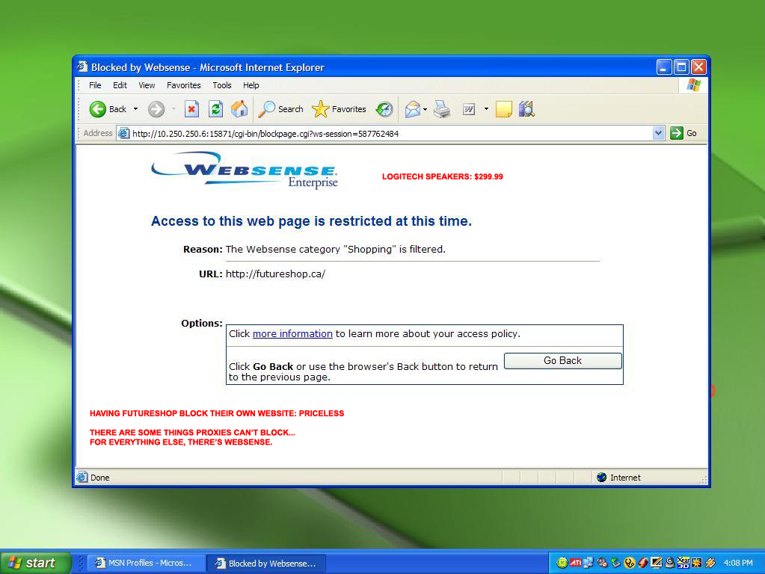
Task: Click the Internet zone status bar indicator
Action: coord(618,478)
